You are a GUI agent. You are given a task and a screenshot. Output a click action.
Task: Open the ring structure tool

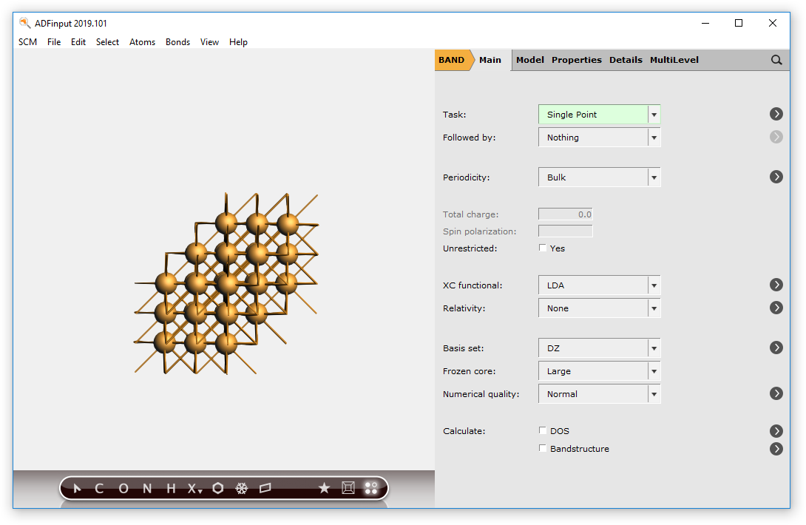[217, 488]
